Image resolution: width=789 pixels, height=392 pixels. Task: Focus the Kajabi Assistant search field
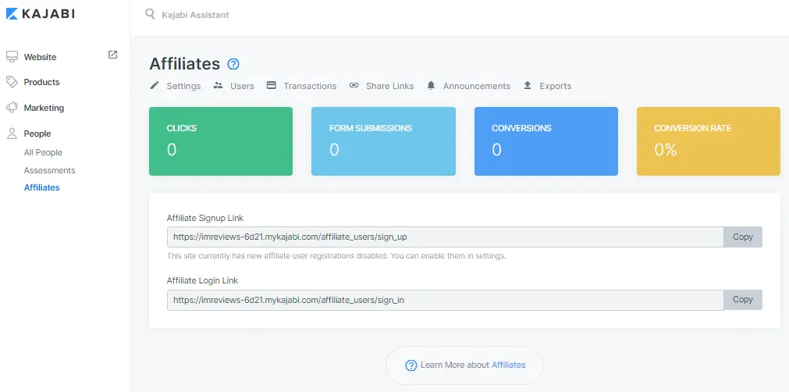[x=312, y=15]
